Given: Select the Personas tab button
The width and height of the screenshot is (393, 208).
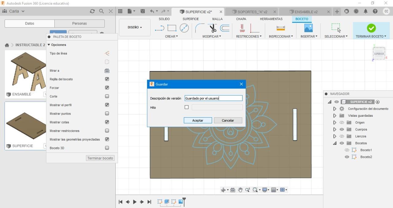Looking at the screenshot, I should click(x=80, y=23).
